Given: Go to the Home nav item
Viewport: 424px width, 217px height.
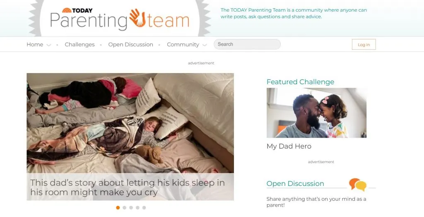Looking at the screenshot, I should click(35, 44).
